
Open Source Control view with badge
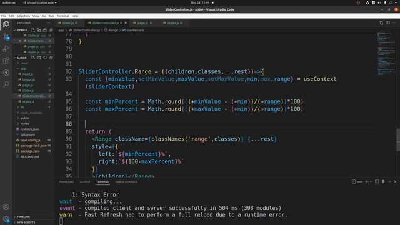click(6, 36)
